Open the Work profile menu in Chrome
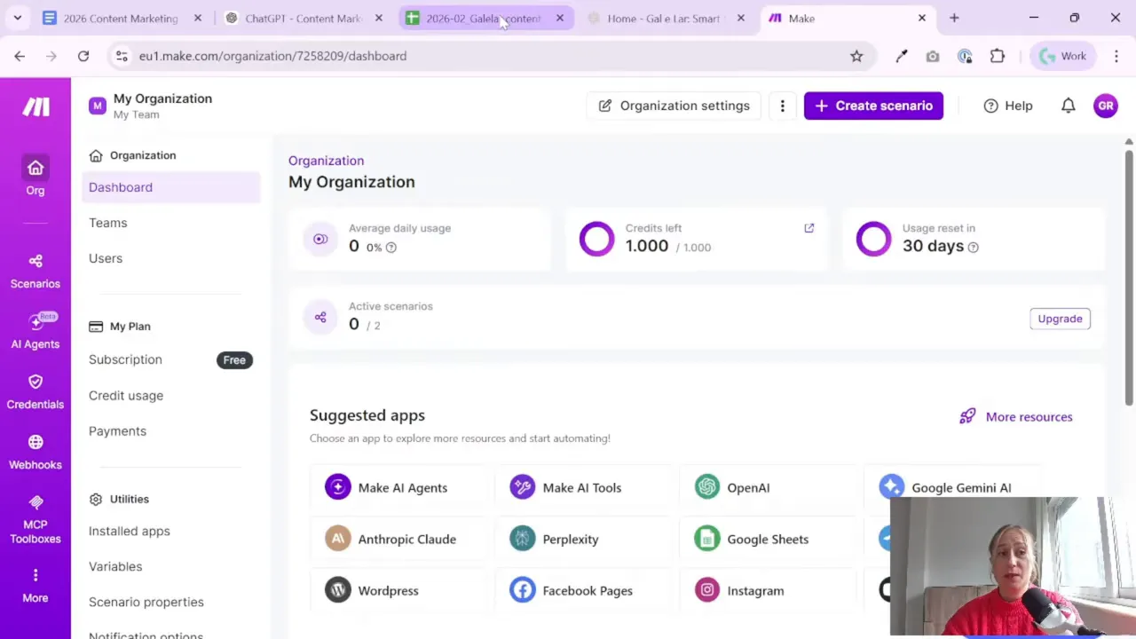 coord(1061,56)
